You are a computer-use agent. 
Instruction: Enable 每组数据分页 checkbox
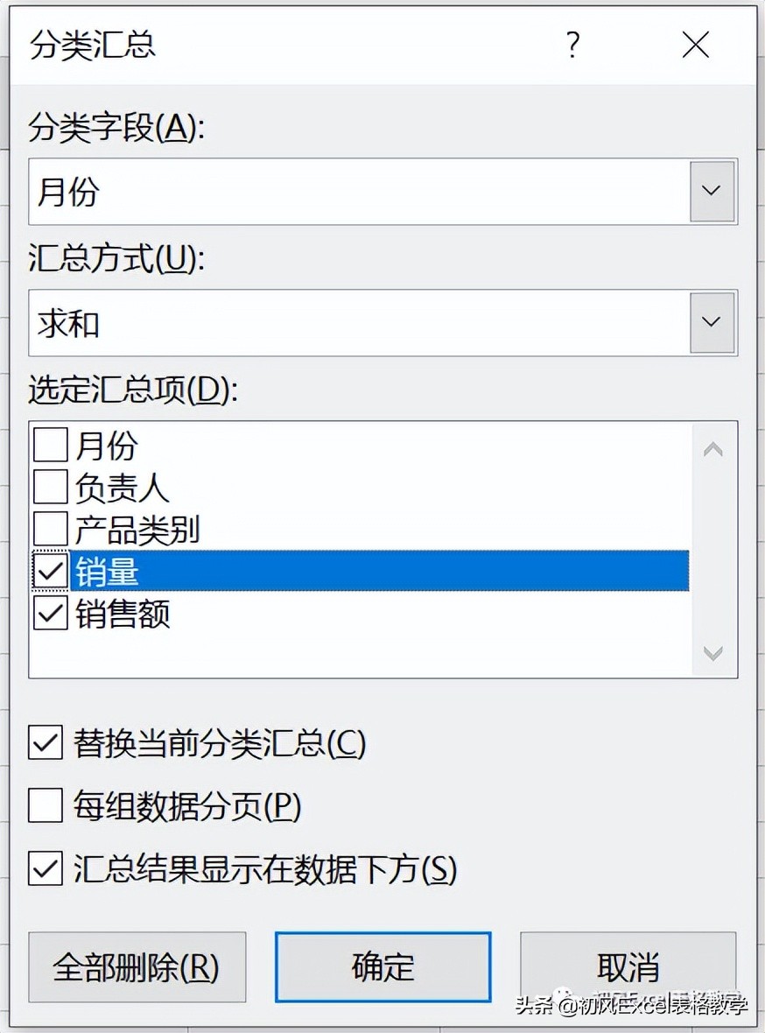[46, 806]
